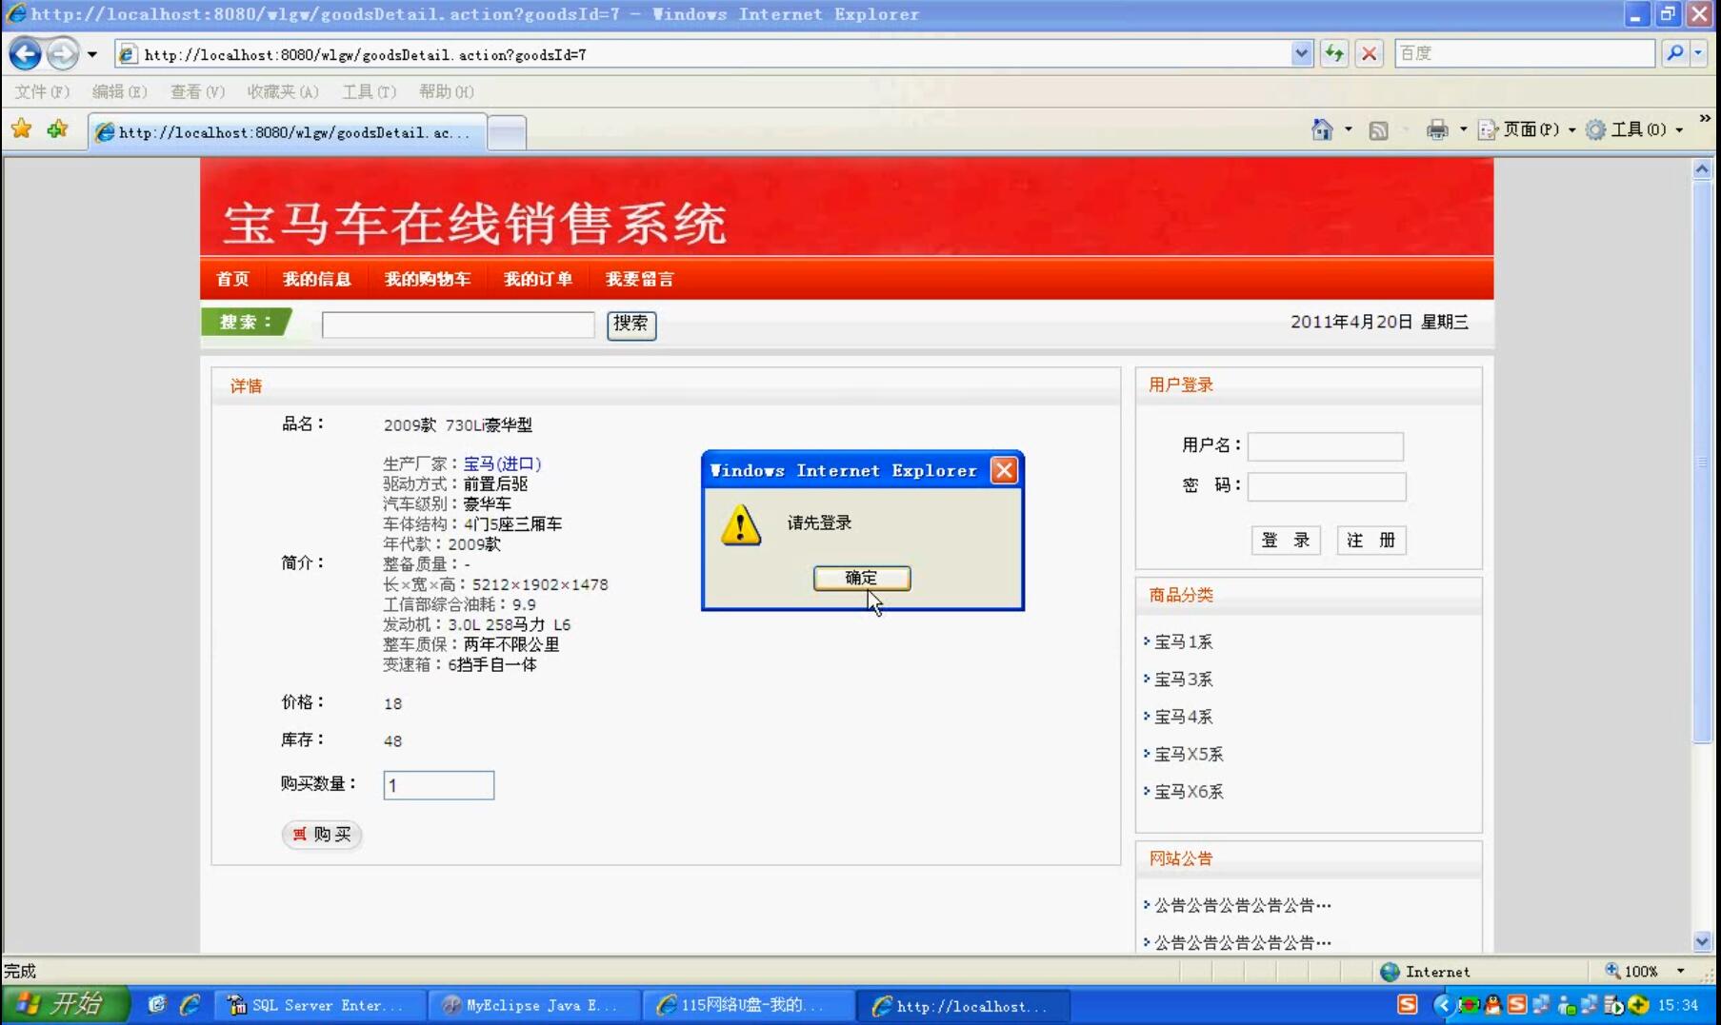The height and width of the screenshot is (1025, 1721).
Task: Click the 用户名 input field
Action: [1326, 446]
